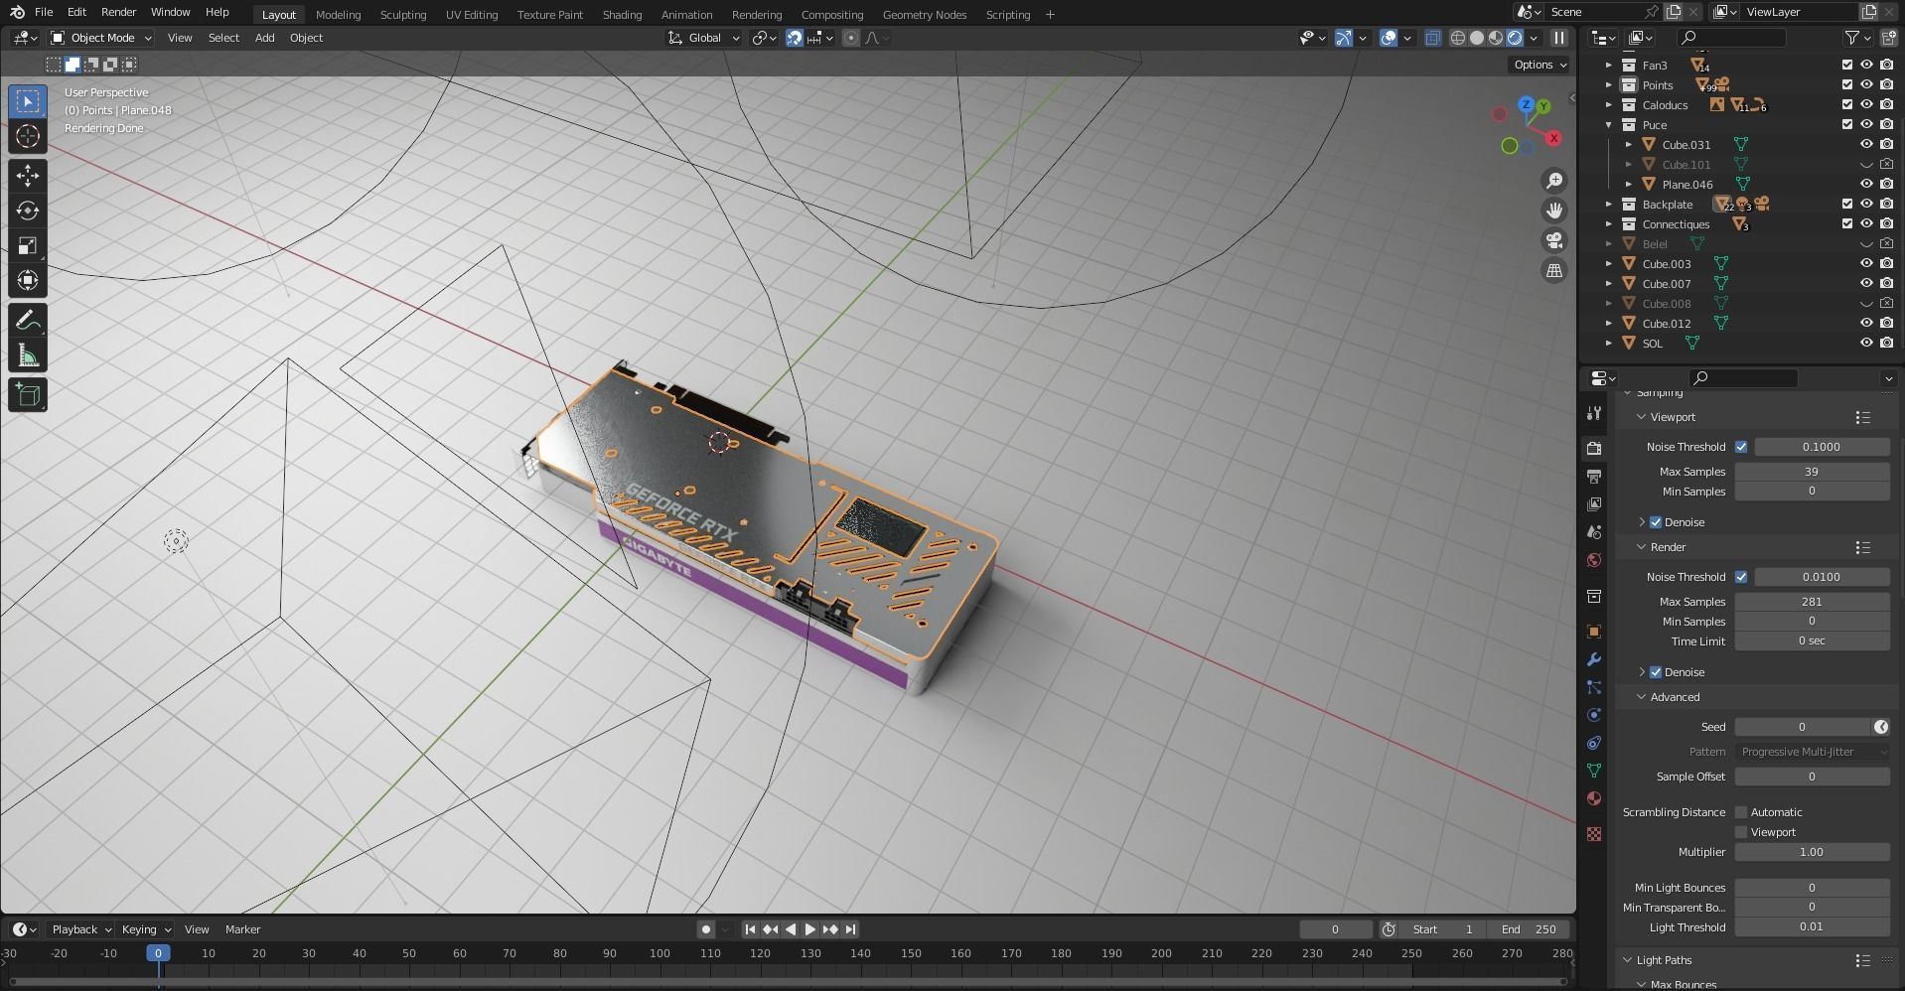Switch to solid viewport shading

point(1477,38)
